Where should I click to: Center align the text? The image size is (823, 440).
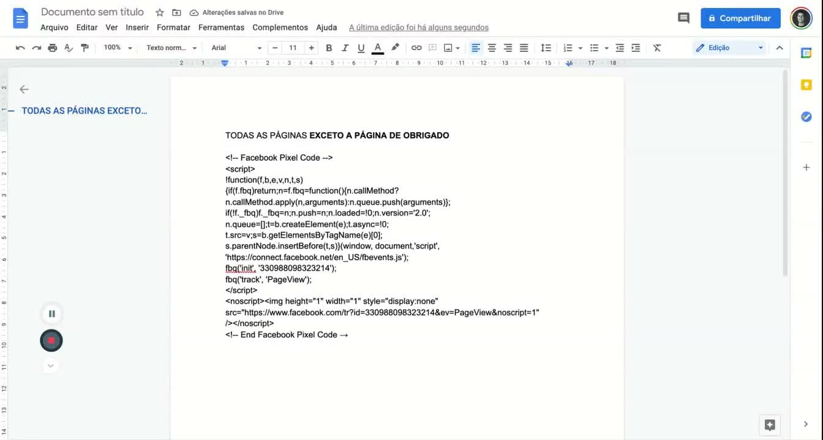[492, 48]
